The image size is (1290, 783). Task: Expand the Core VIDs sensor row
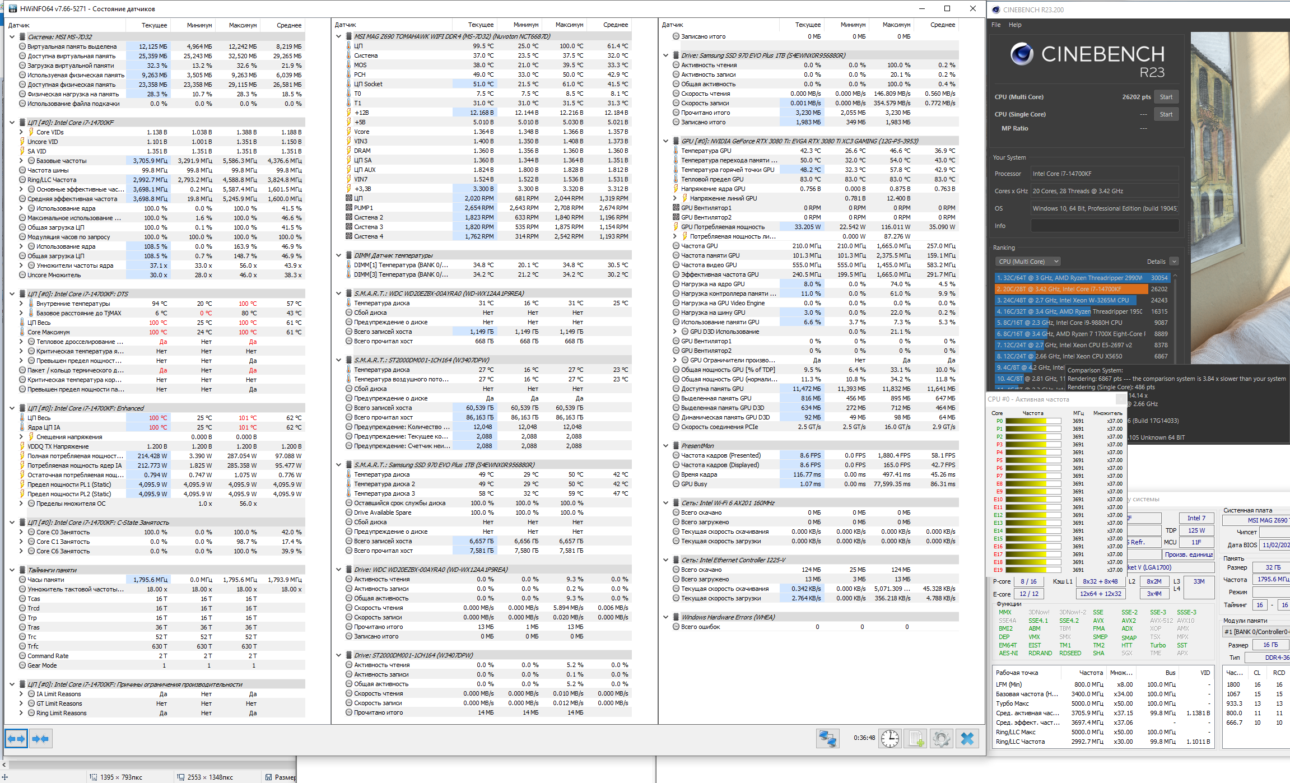(x=21, y=132)
